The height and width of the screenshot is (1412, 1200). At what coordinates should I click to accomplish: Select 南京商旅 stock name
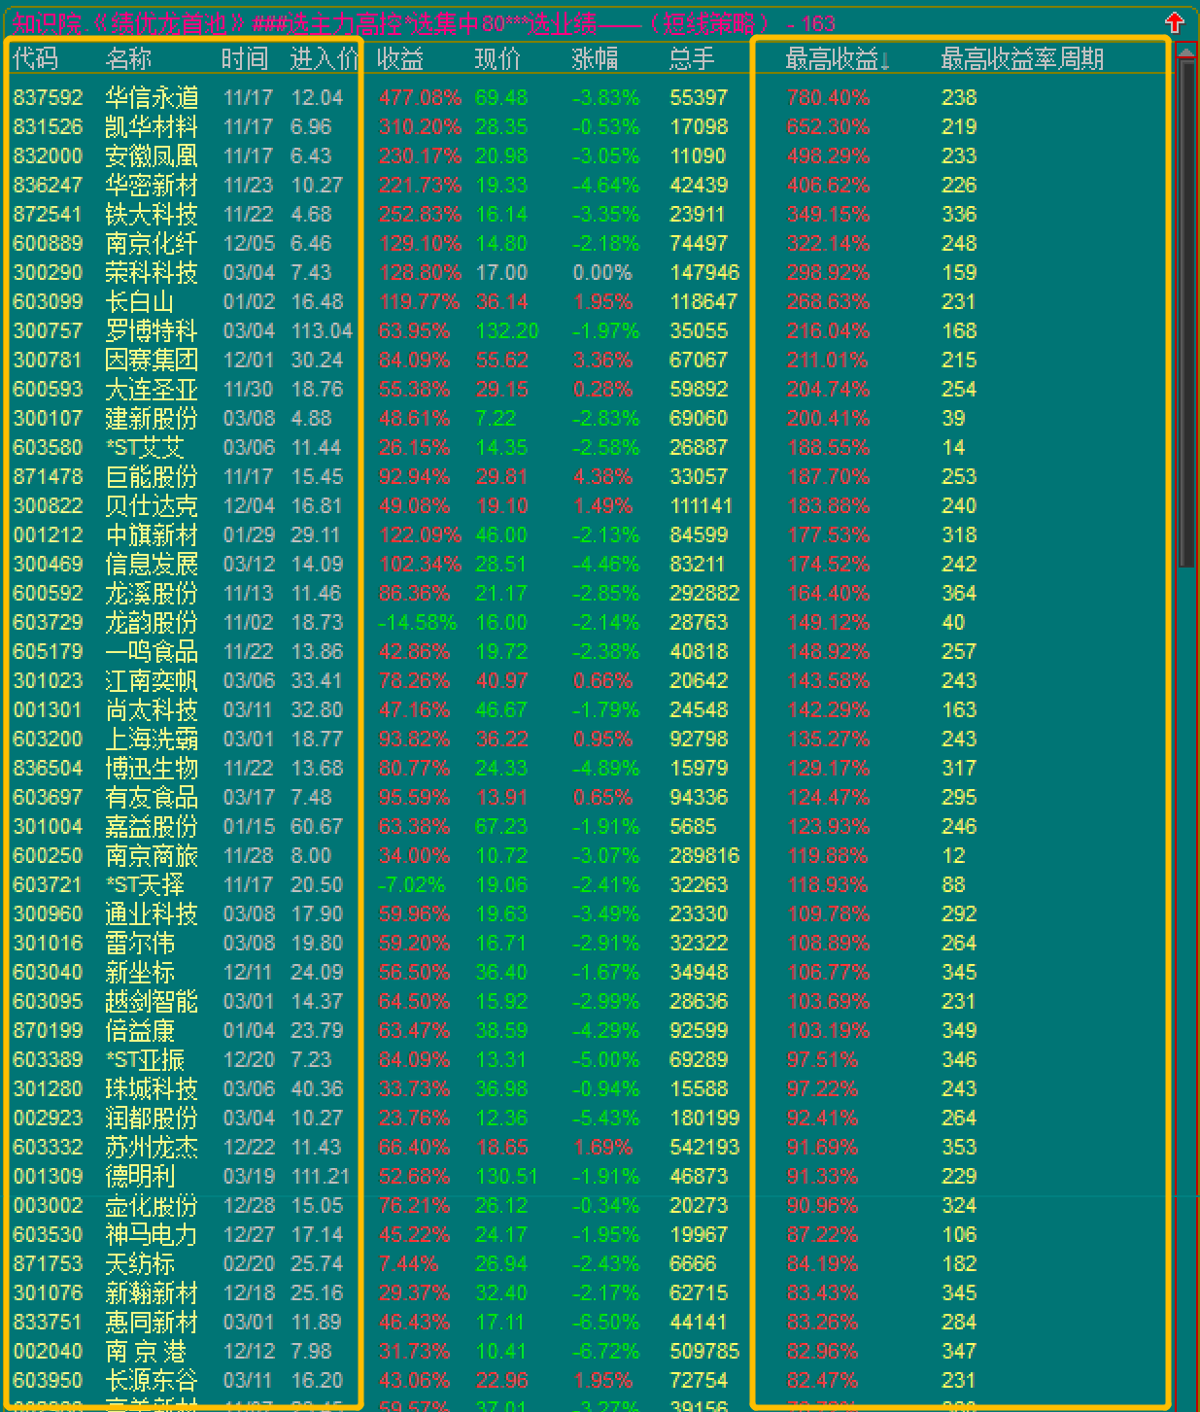[x=153, y=855]
